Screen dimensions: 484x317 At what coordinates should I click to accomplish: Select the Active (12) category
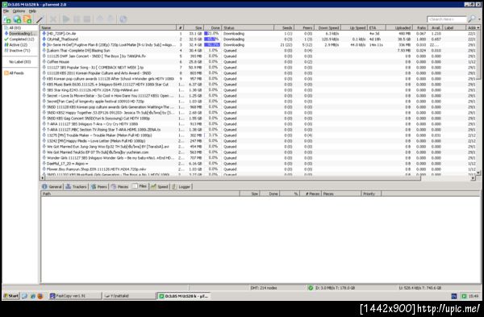click(19, 44)
